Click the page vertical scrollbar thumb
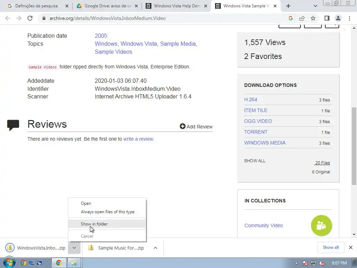The width and height of the screenshot is (357, 268). [x=354, y=146]
